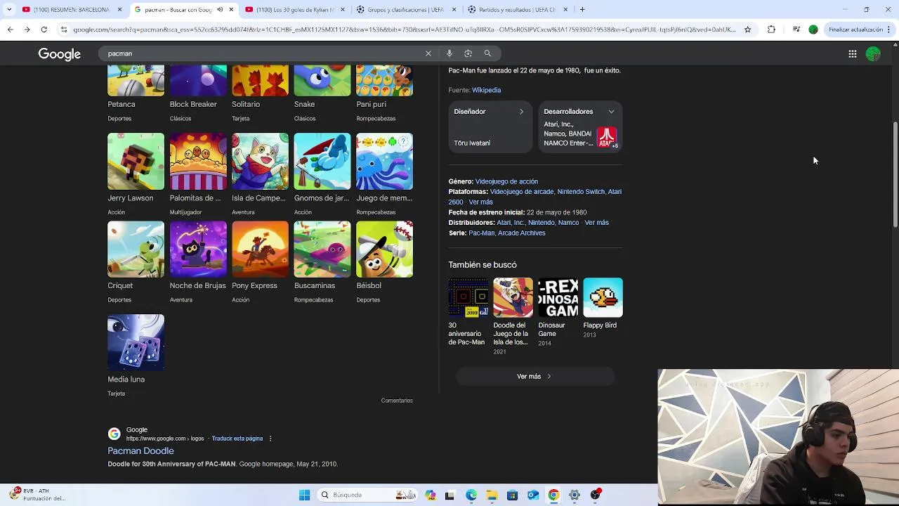The width and height of the screenshot is (899, 506).
Task: Open the Windows Start menu
Action: click(x=304, y=495)
